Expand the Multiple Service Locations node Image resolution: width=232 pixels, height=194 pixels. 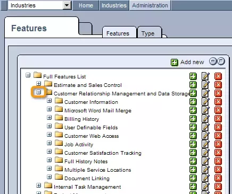[49, 168]
